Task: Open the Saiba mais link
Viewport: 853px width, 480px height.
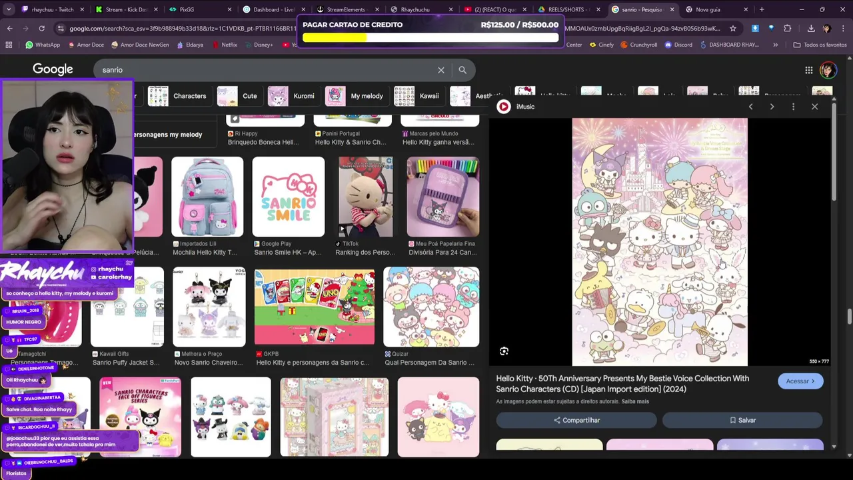Action: [635, 401]
